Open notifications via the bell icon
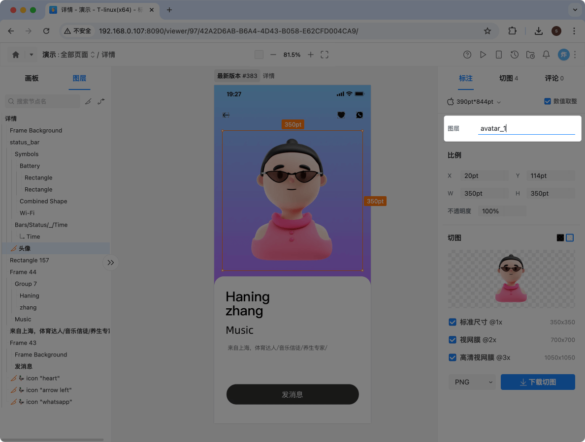This screenshot has width=585, height=442. [x=546, y=55]
